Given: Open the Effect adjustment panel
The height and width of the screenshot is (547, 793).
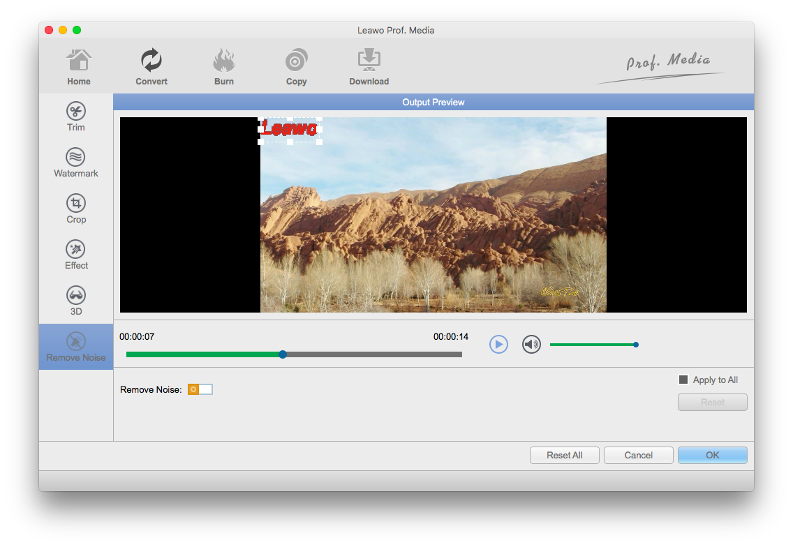Looking at the screenshot, I should click(76, 254).
